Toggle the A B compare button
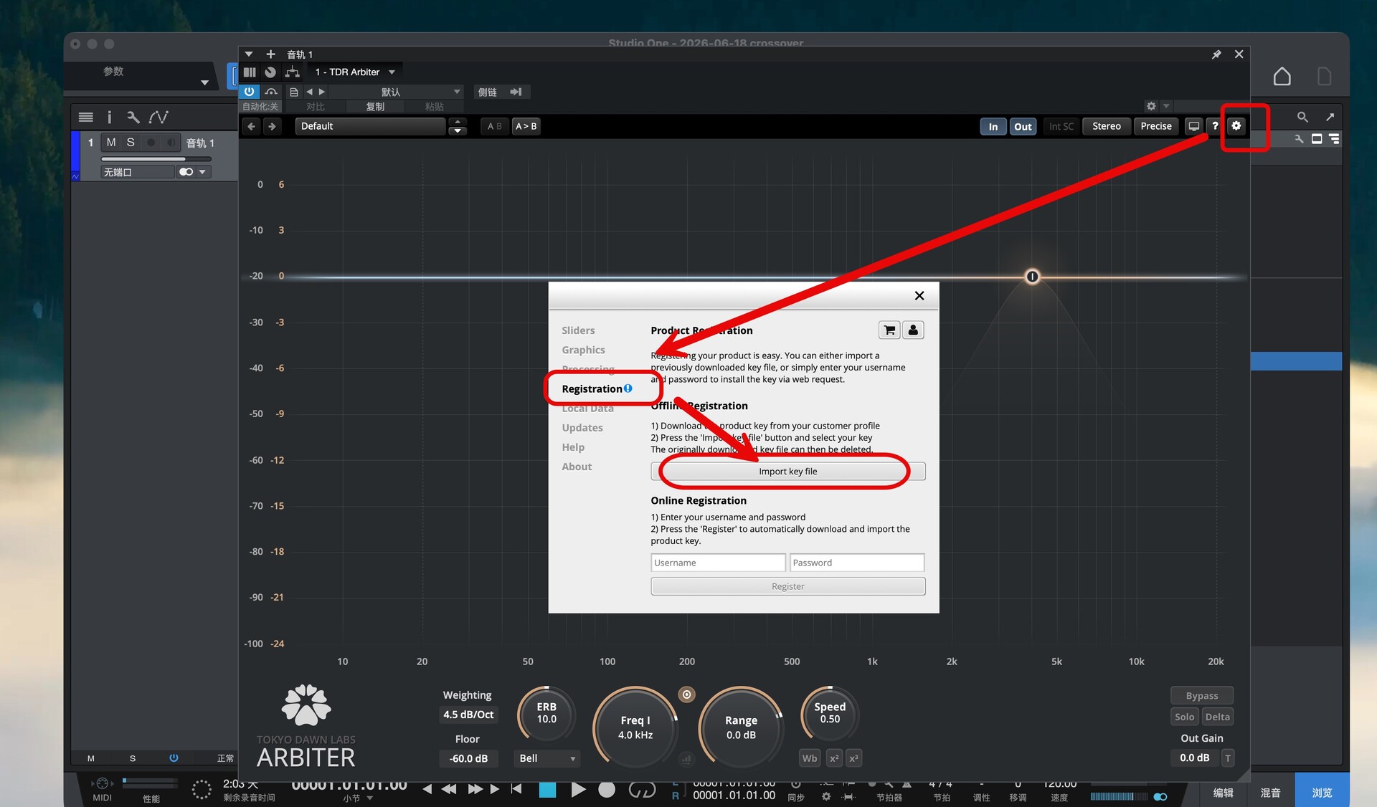 coord(495,126)
